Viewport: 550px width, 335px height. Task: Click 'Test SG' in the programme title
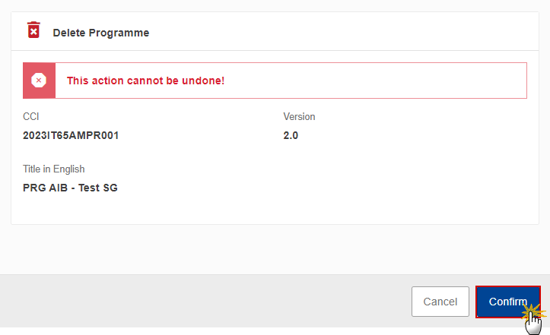98,188
